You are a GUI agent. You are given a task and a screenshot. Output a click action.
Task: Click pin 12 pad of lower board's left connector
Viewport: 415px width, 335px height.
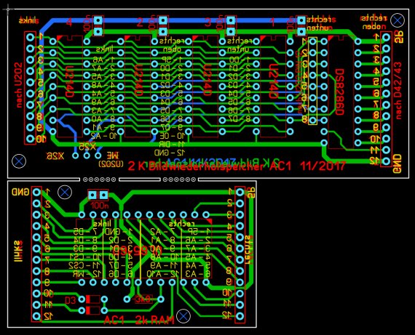36,316
